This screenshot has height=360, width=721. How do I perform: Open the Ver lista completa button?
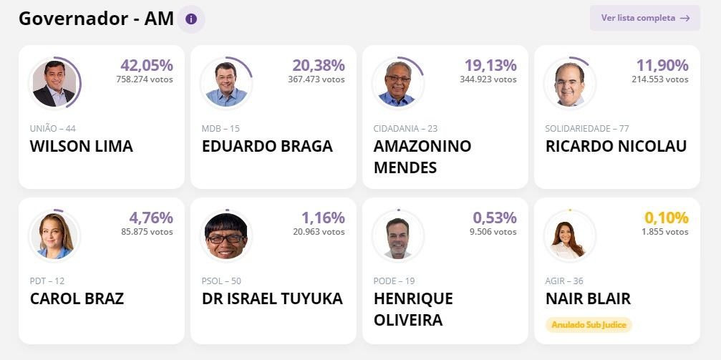pyautogui.click(x=644, y=18)
